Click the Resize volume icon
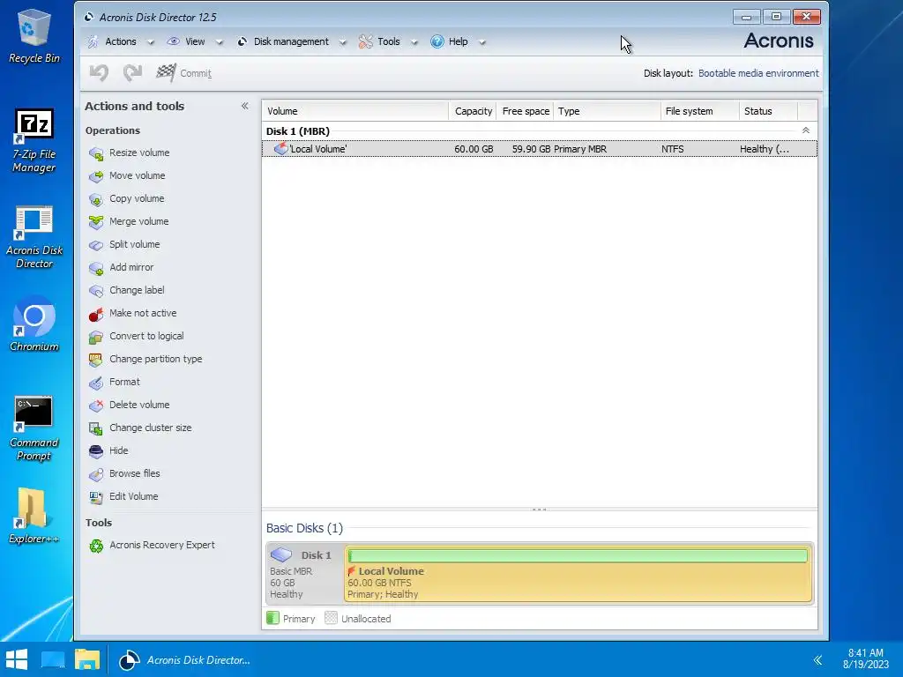The image size is (903, 677). coord(95,153)
